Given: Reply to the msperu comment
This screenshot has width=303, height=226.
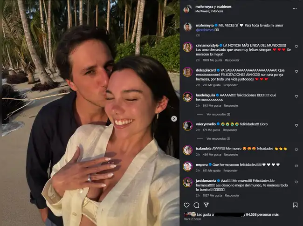Looking at the screenshot, I should (x=230, y=171).
